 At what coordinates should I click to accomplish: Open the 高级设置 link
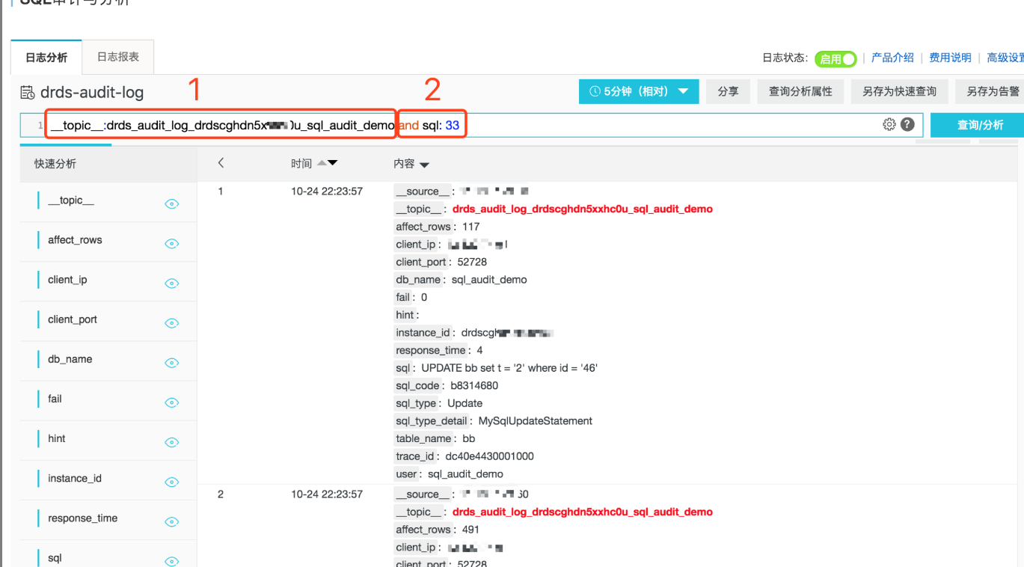[1005, 58]
